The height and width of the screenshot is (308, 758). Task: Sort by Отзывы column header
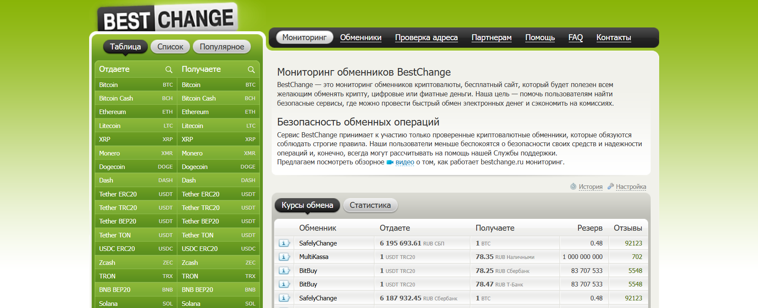click(628, 228)
